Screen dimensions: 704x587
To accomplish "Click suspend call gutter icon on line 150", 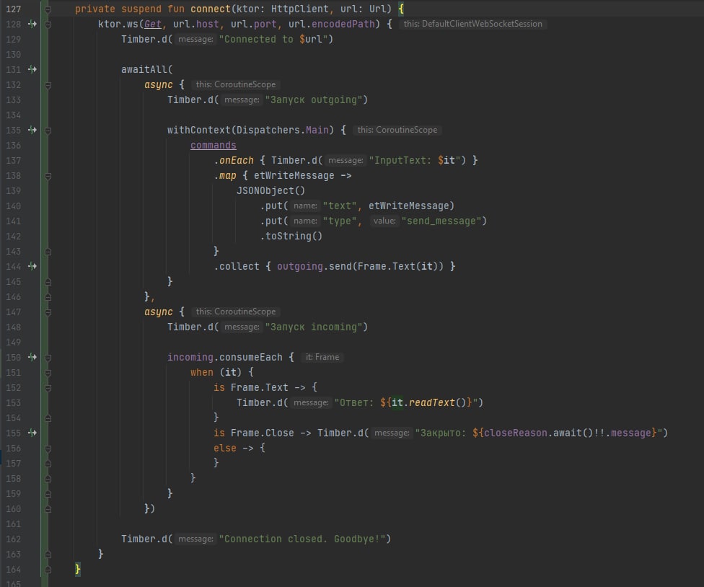I will pos(32,357).
